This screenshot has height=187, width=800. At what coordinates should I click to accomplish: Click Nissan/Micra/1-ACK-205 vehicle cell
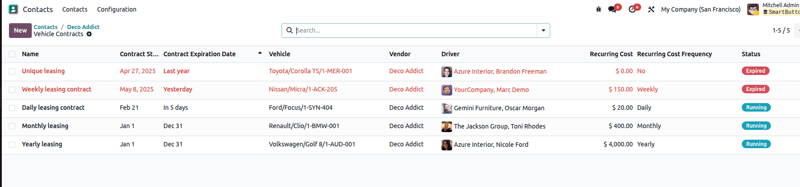click(303, 89)
